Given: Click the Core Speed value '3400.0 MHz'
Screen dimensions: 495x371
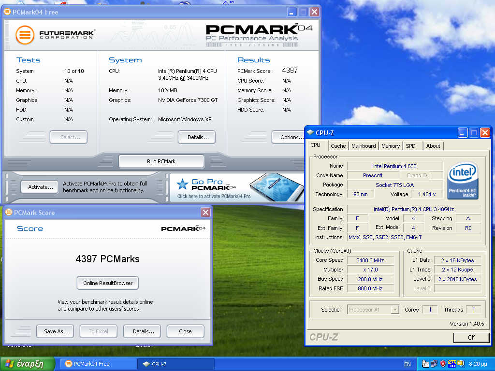Looking at the screenshot, I should (370, 260).
